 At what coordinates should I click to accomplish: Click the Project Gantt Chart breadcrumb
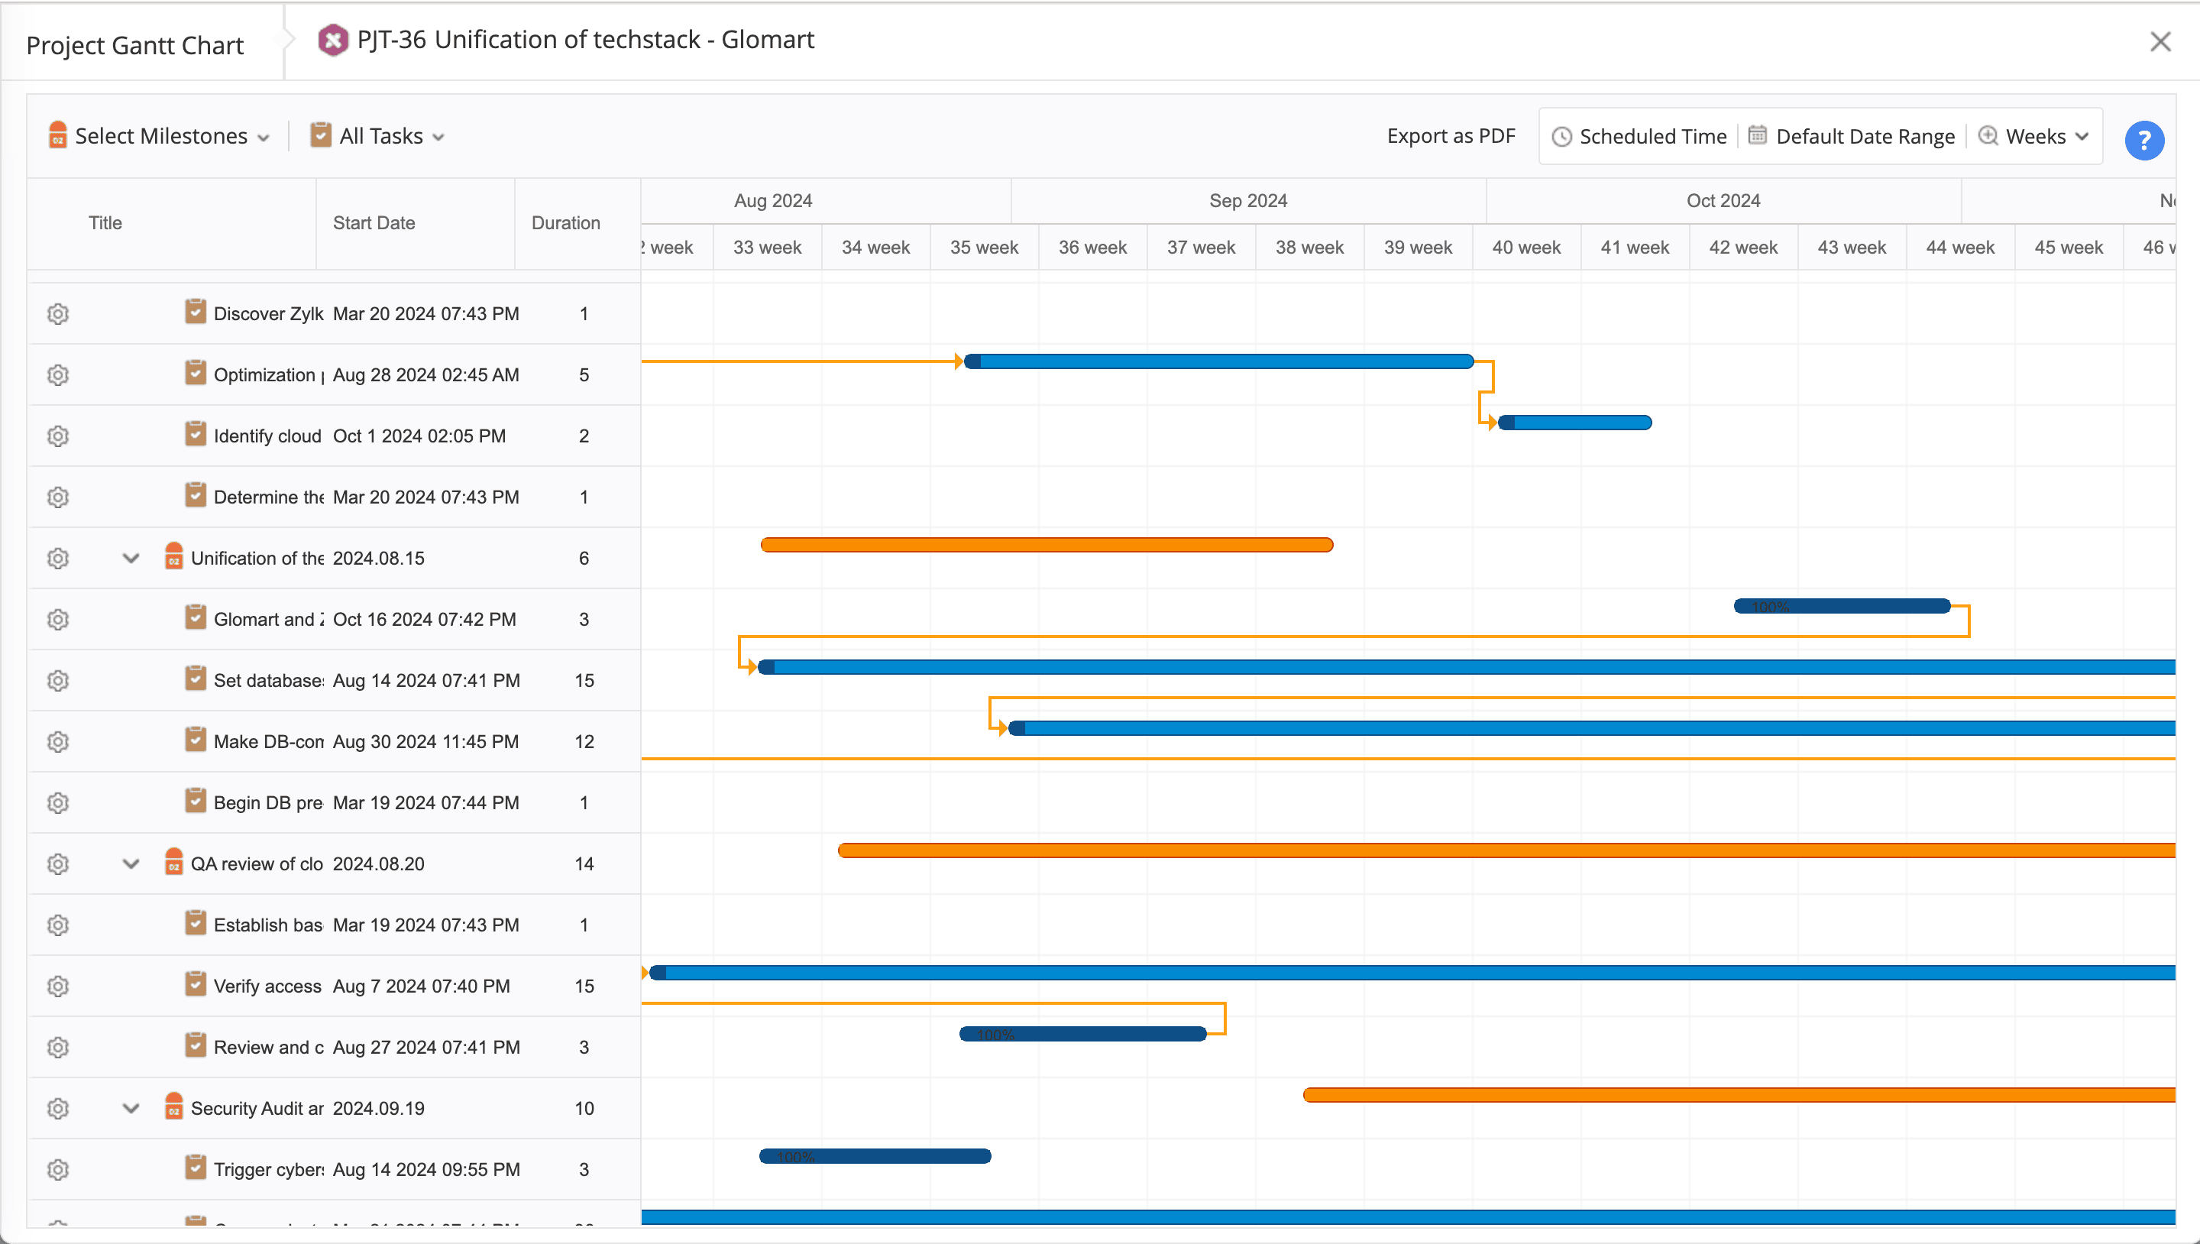coord(135,45)
